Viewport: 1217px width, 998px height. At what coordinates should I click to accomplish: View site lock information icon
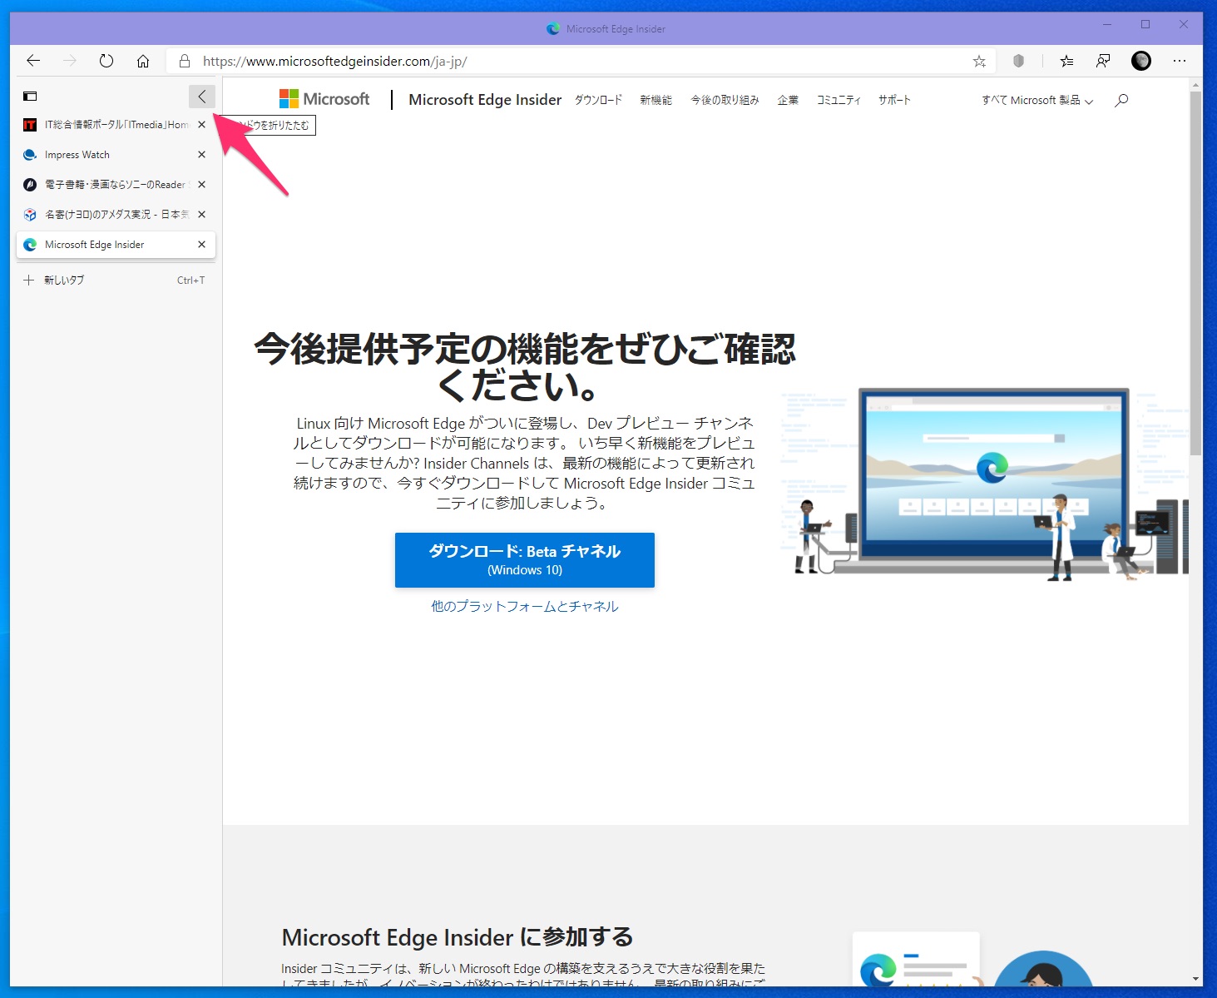point(185,61)
